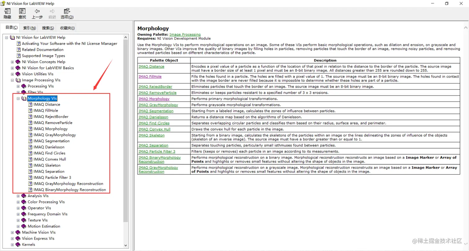The width and height of the screenshot is (469, 251).
Task: Open the IMAQ Particle Filter 3 table link
Action: [157, 151]
